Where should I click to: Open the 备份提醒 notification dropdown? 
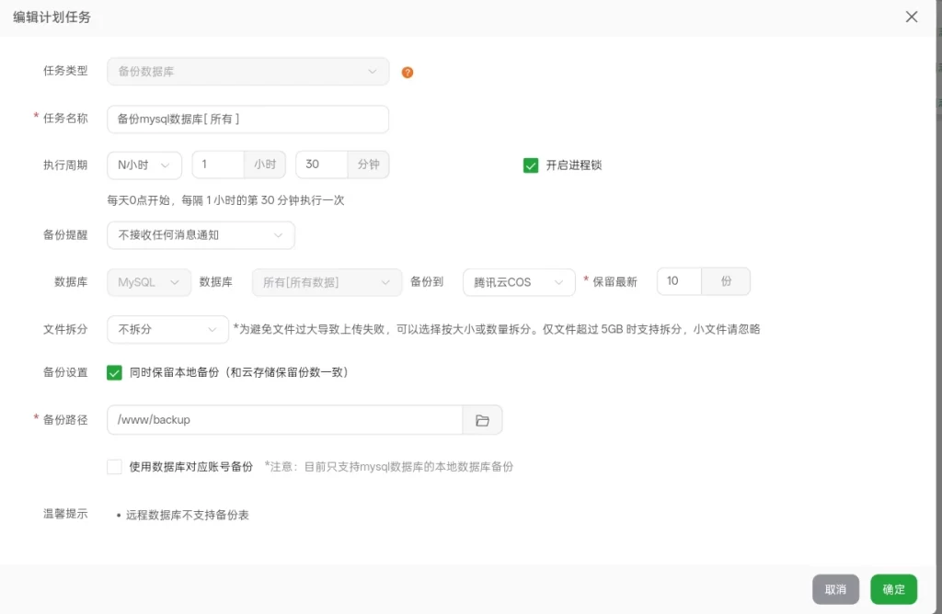pos(201,235)
